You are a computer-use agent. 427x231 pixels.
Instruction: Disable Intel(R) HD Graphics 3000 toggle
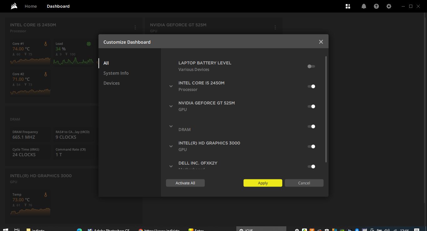click(x=311, y=146)
